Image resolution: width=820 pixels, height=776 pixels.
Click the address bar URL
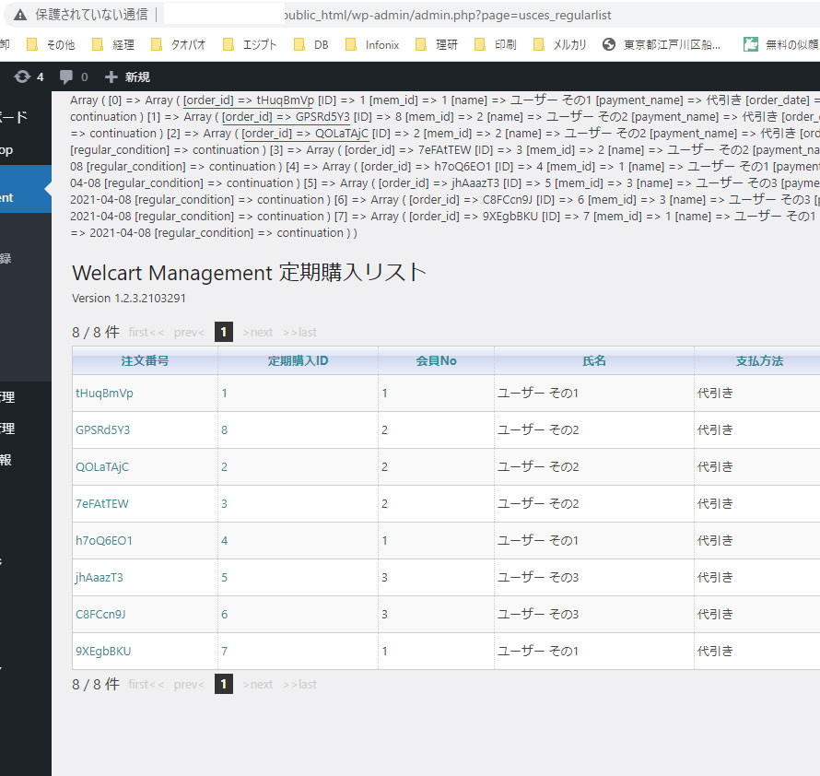coord(447,15)
